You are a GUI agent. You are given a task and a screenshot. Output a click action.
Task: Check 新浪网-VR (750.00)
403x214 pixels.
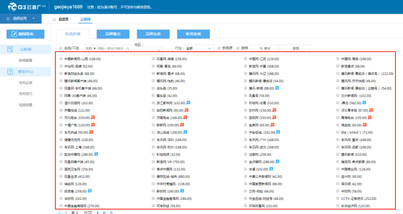click(153, 162)
